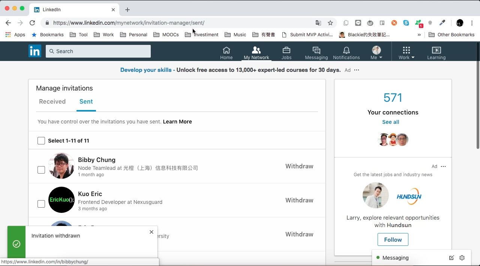Image resolution: width=480 pixels, height=266 pixels.
Task: Open the Music bookmarks folder
Action: point(235,34)
